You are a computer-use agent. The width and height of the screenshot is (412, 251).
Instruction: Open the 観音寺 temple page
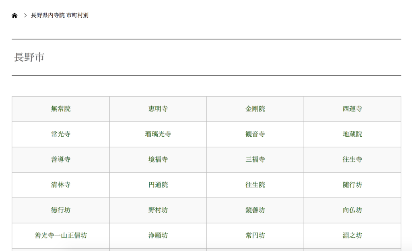point(255,134)
